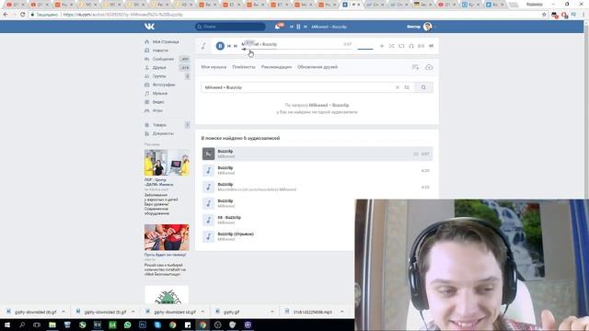
Task: Open the Плейлисты tab
Action: pos(243,67)
